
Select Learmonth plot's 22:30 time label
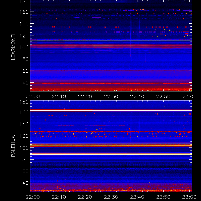pos(111,96)
